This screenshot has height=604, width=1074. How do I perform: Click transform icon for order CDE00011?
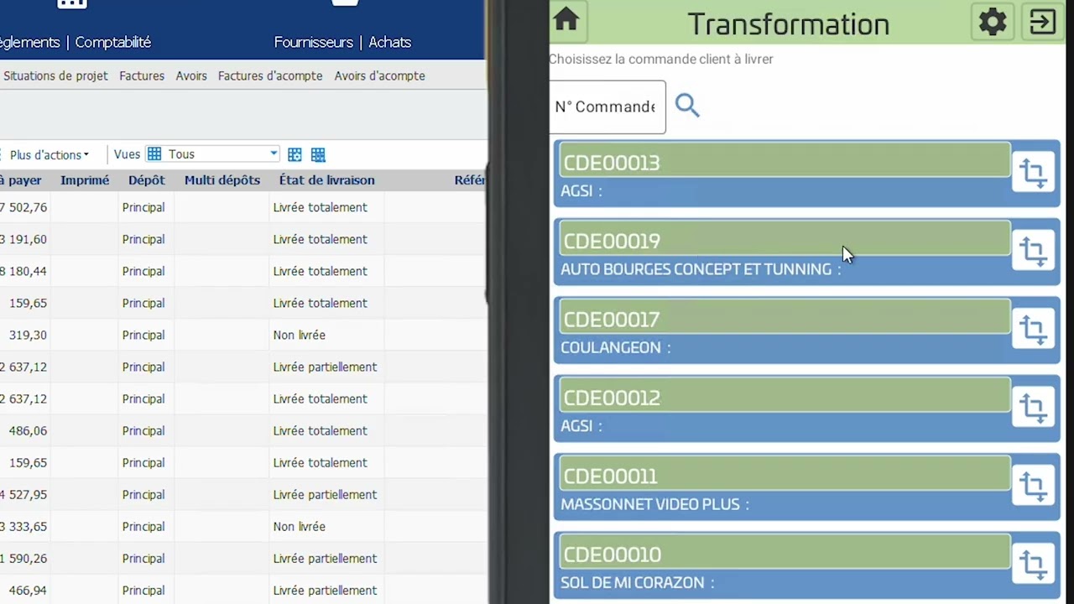(x=1033, y=486)
